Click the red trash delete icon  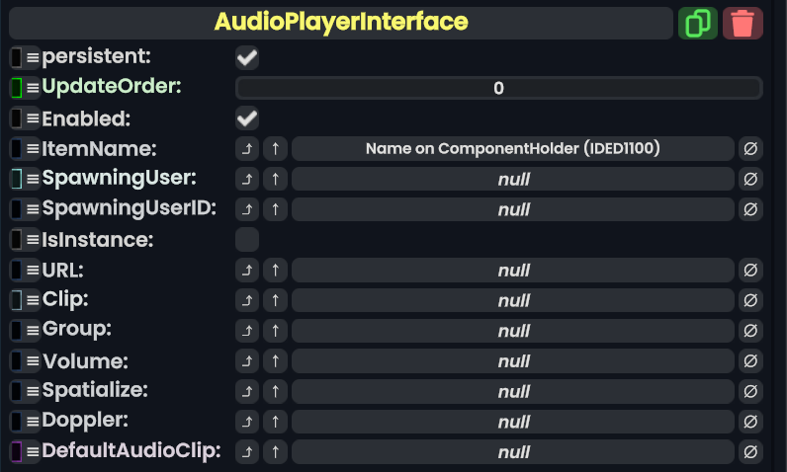[x=743, y=23]
